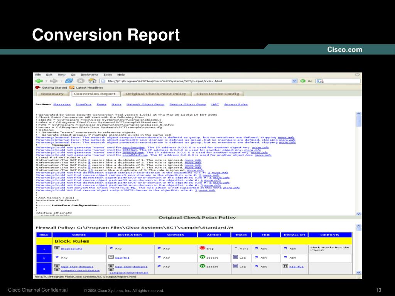
Task: Click the green Go button beside the address bar
Action: (303, 81)
